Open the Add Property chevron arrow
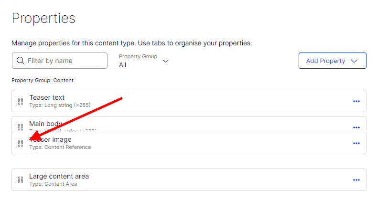 click(x=354, y=61)
